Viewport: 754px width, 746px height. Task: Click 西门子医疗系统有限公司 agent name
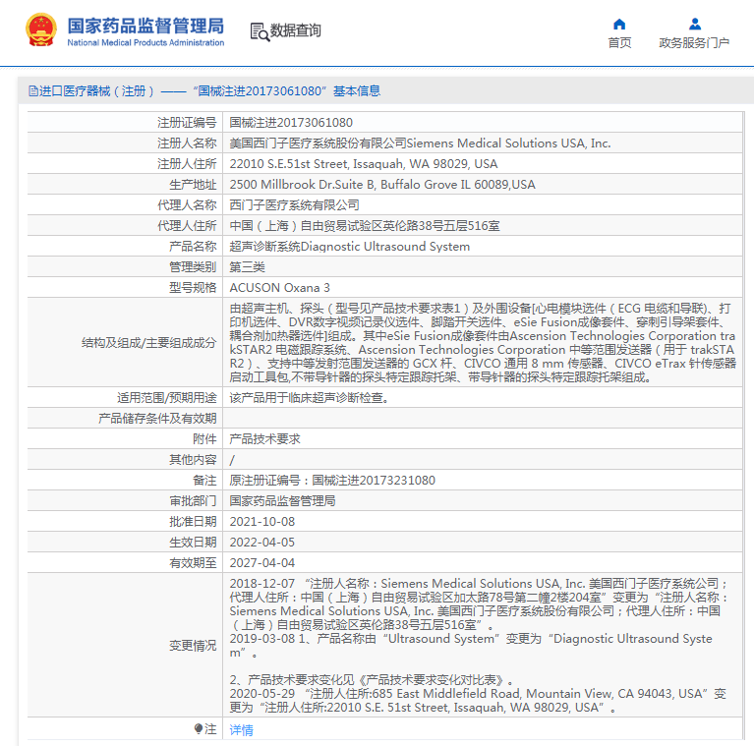(x=294, y=205)
